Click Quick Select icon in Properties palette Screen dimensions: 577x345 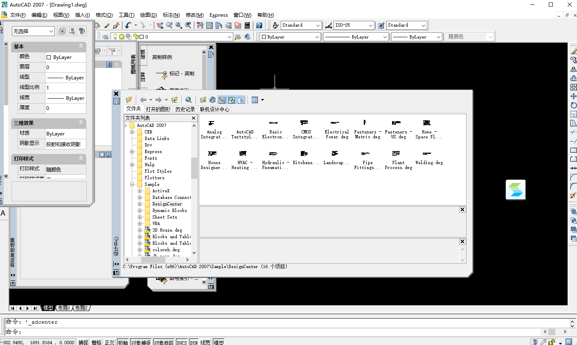82,31
